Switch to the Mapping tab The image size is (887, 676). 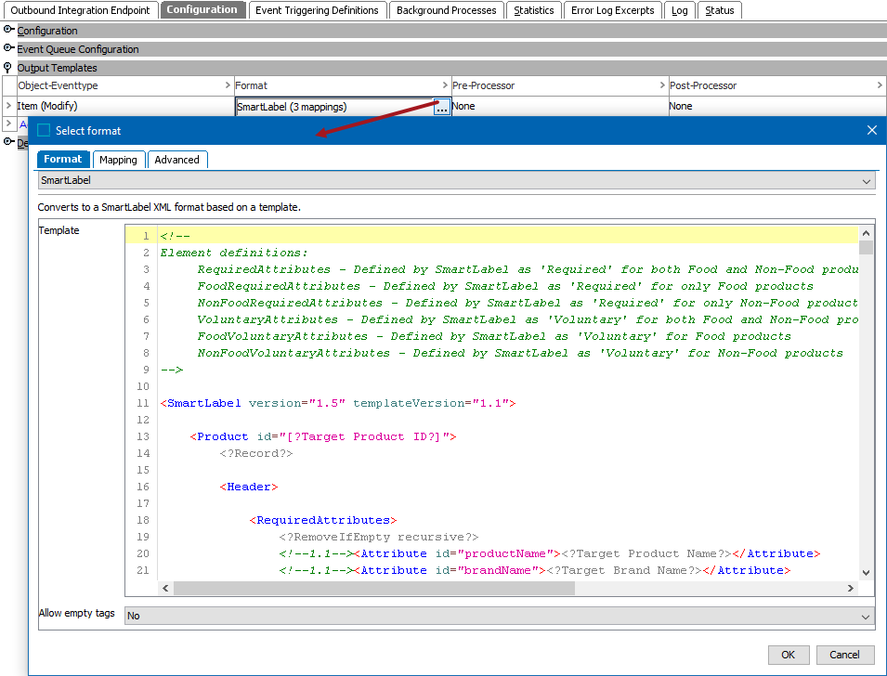coord(118,160)
